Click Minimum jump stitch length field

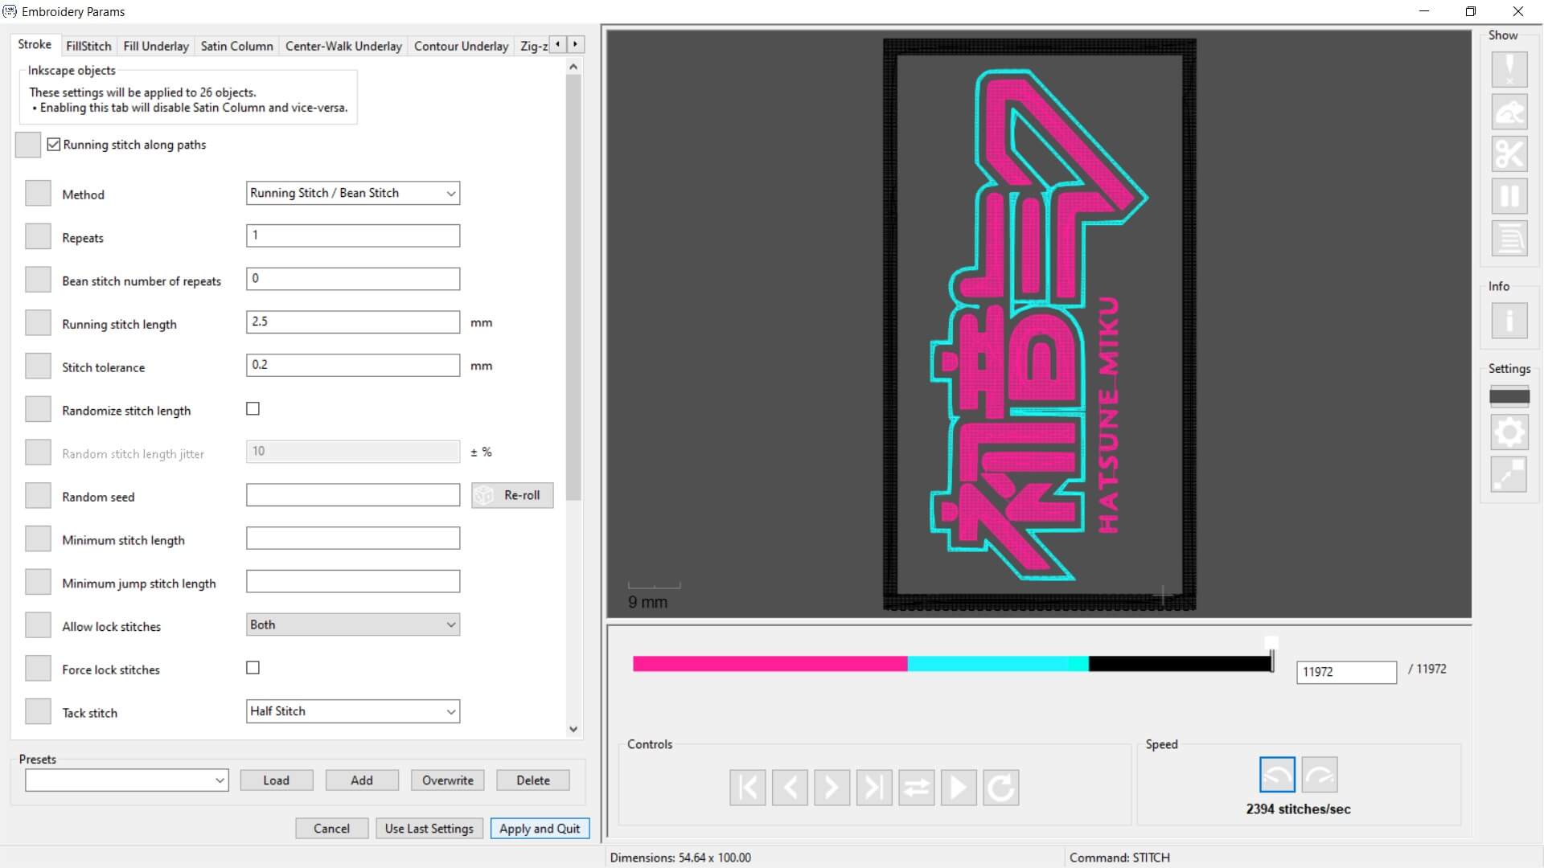coord(353,581)
